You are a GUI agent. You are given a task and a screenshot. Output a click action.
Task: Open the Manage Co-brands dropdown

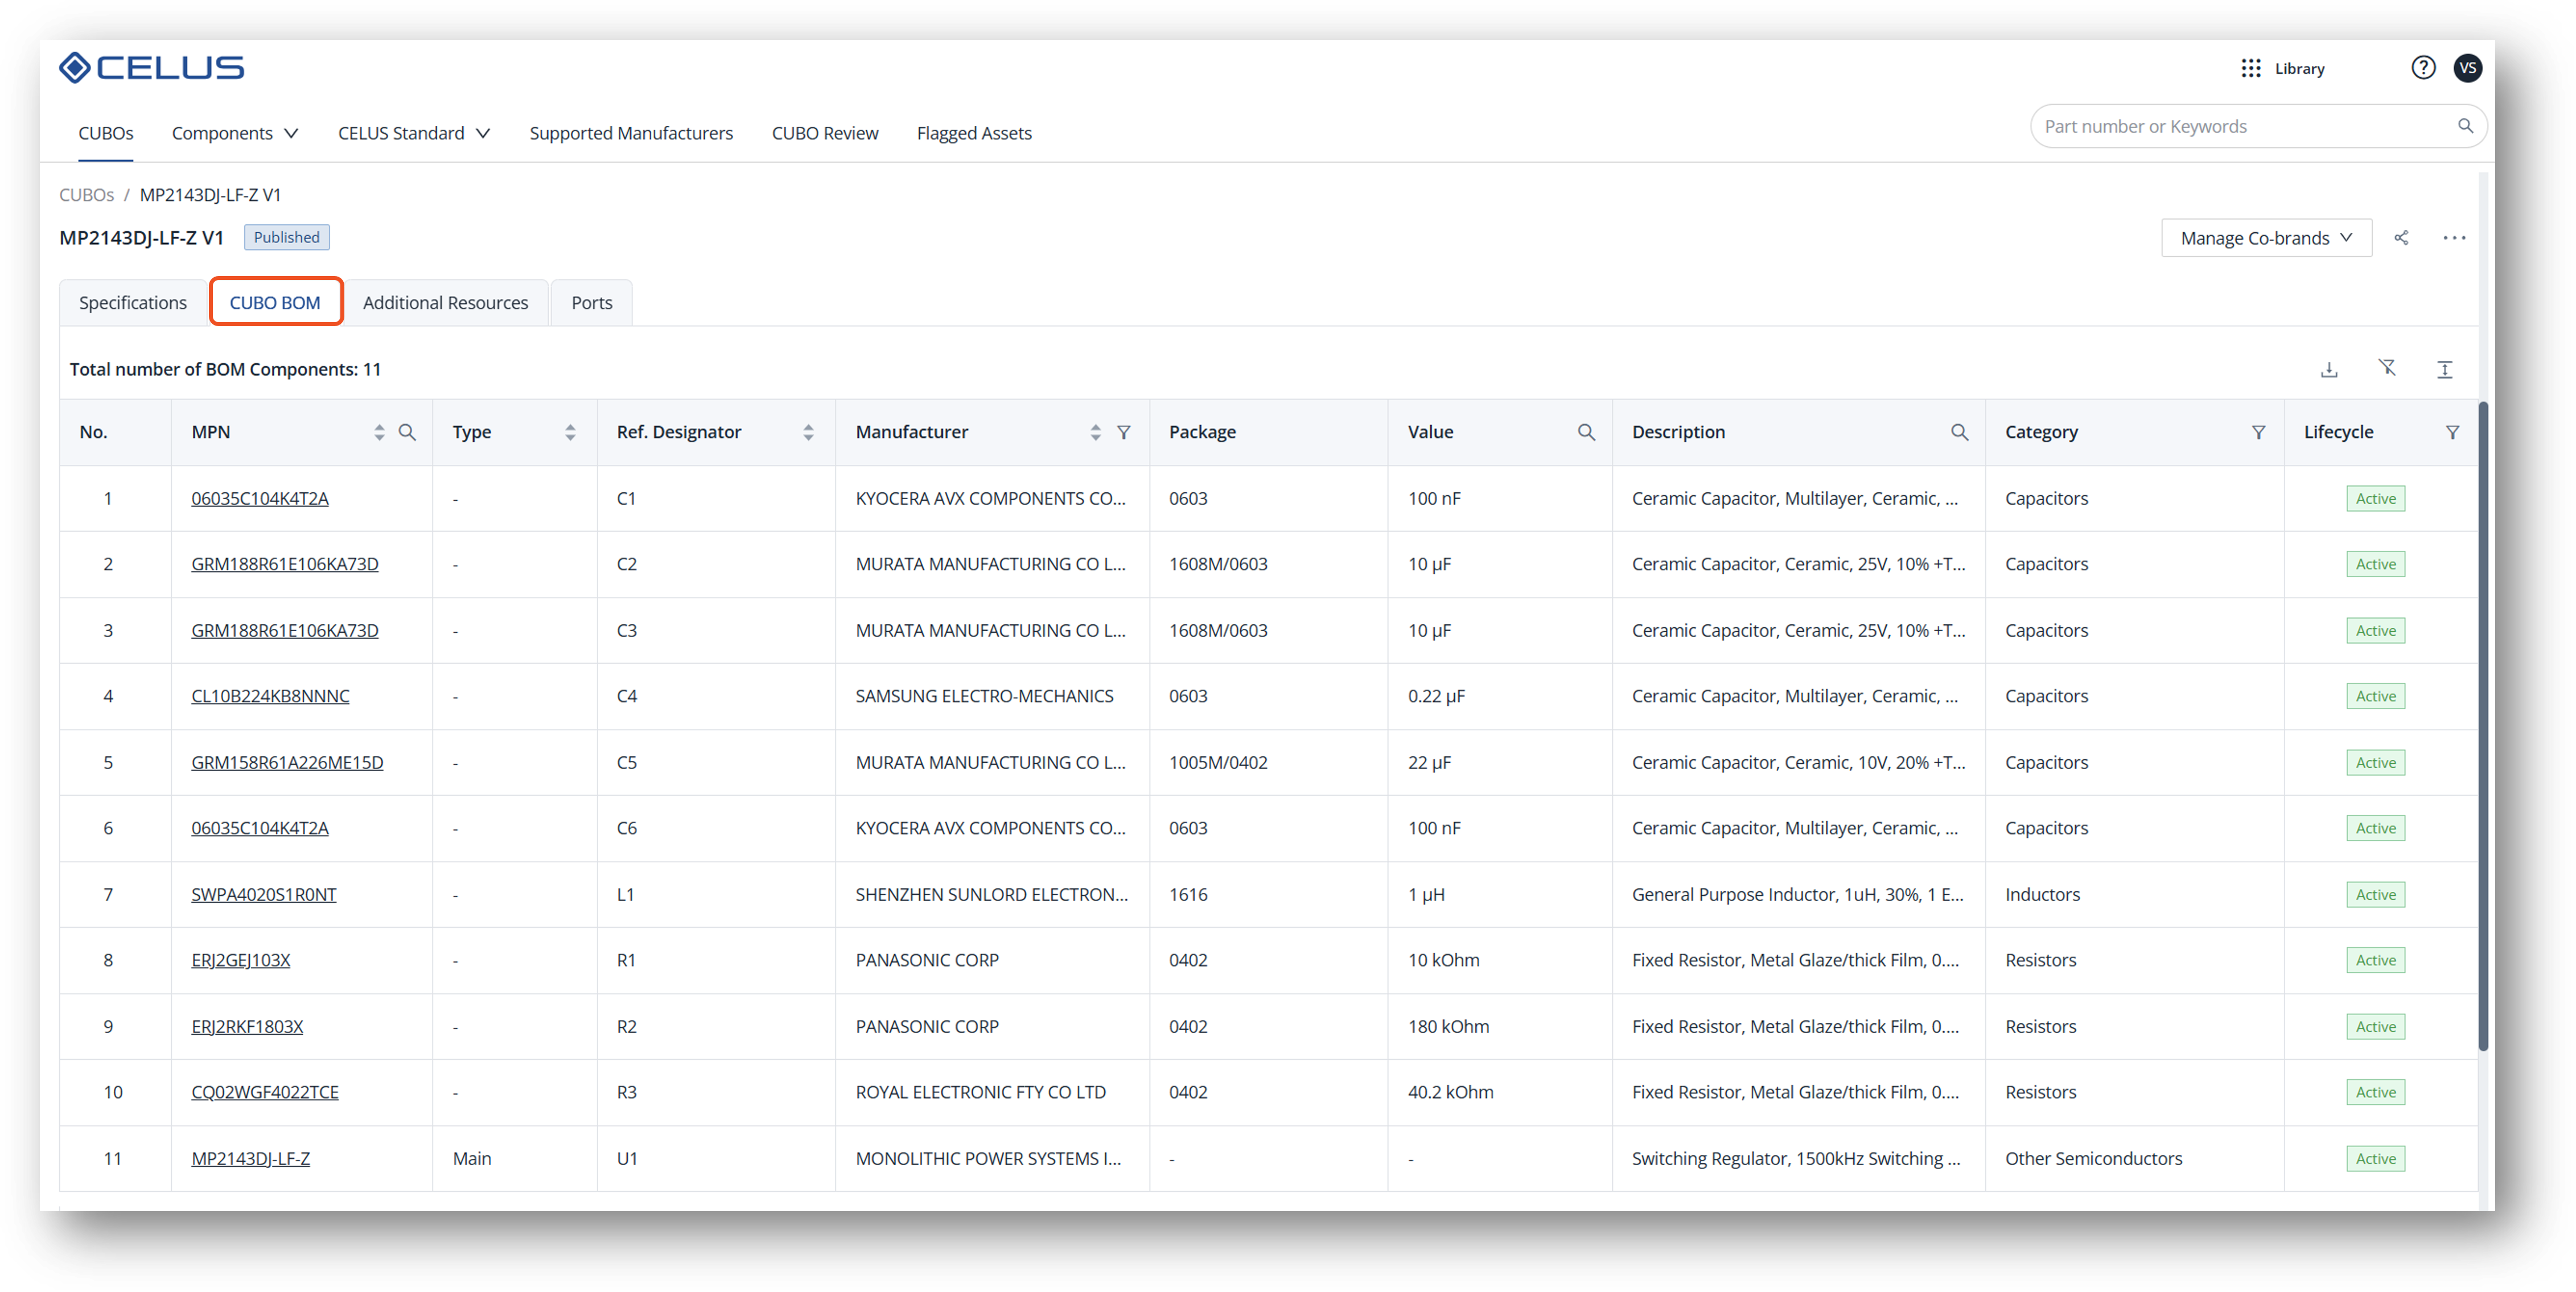[2265, 238]
